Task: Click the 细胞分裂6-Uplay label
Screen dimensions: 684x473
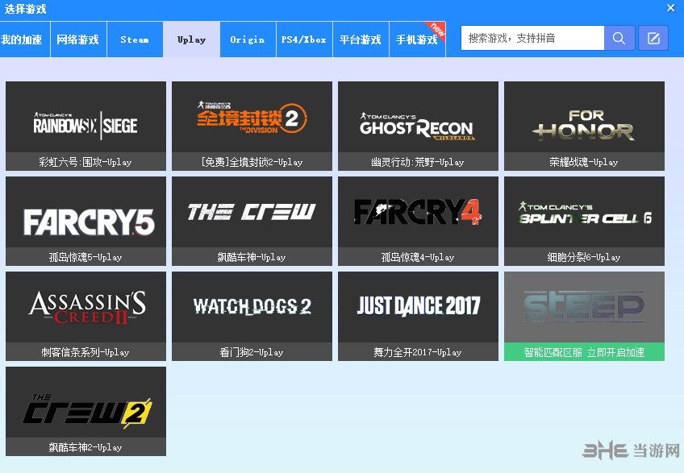Action: 584,257
